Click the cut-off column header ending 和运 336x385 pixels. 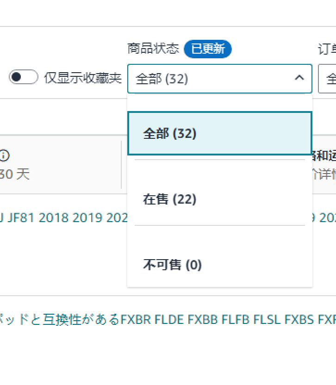324,155
